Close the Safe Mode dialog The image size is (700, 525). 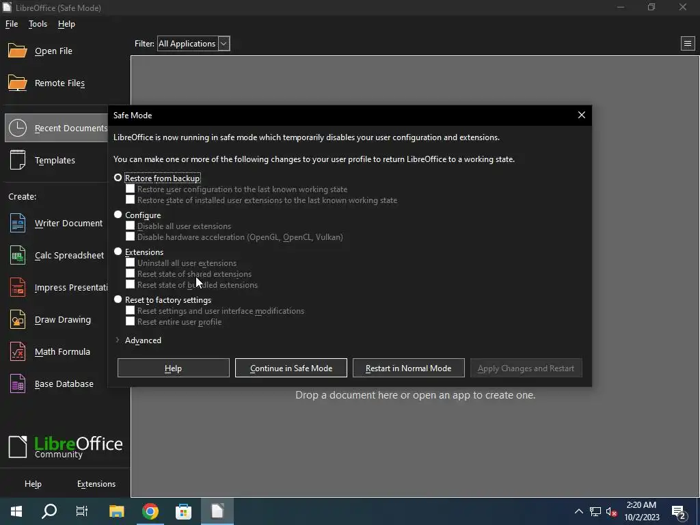pos(581,115)
